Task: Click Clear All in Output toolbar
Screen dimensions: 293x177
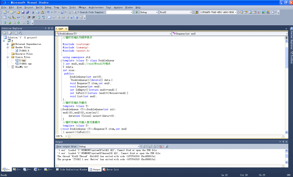Action: pyautogui.click(x=161, y=146)
